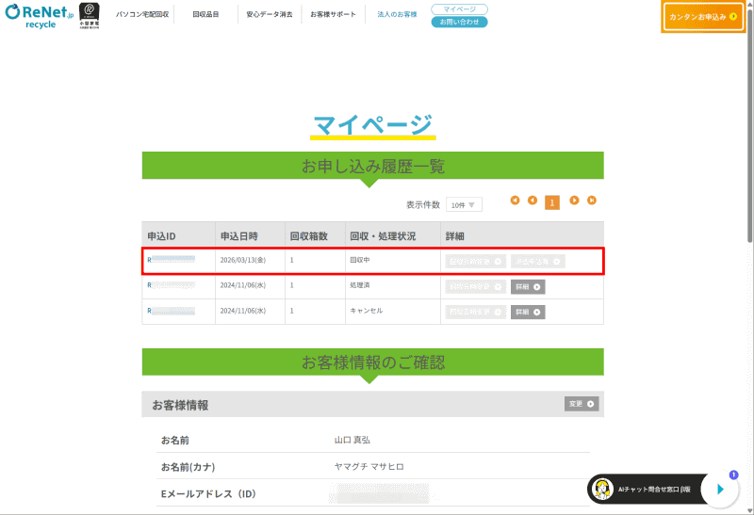Click the カンタンお申込み orange button
The width and height of the screenshot is (754, 515).
pyautogui.click(x=703, y=17)
